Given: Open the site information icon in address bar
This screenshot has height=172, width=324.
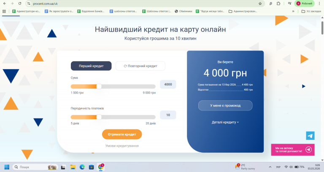Looking at the screenshot, I should [29, 3].
